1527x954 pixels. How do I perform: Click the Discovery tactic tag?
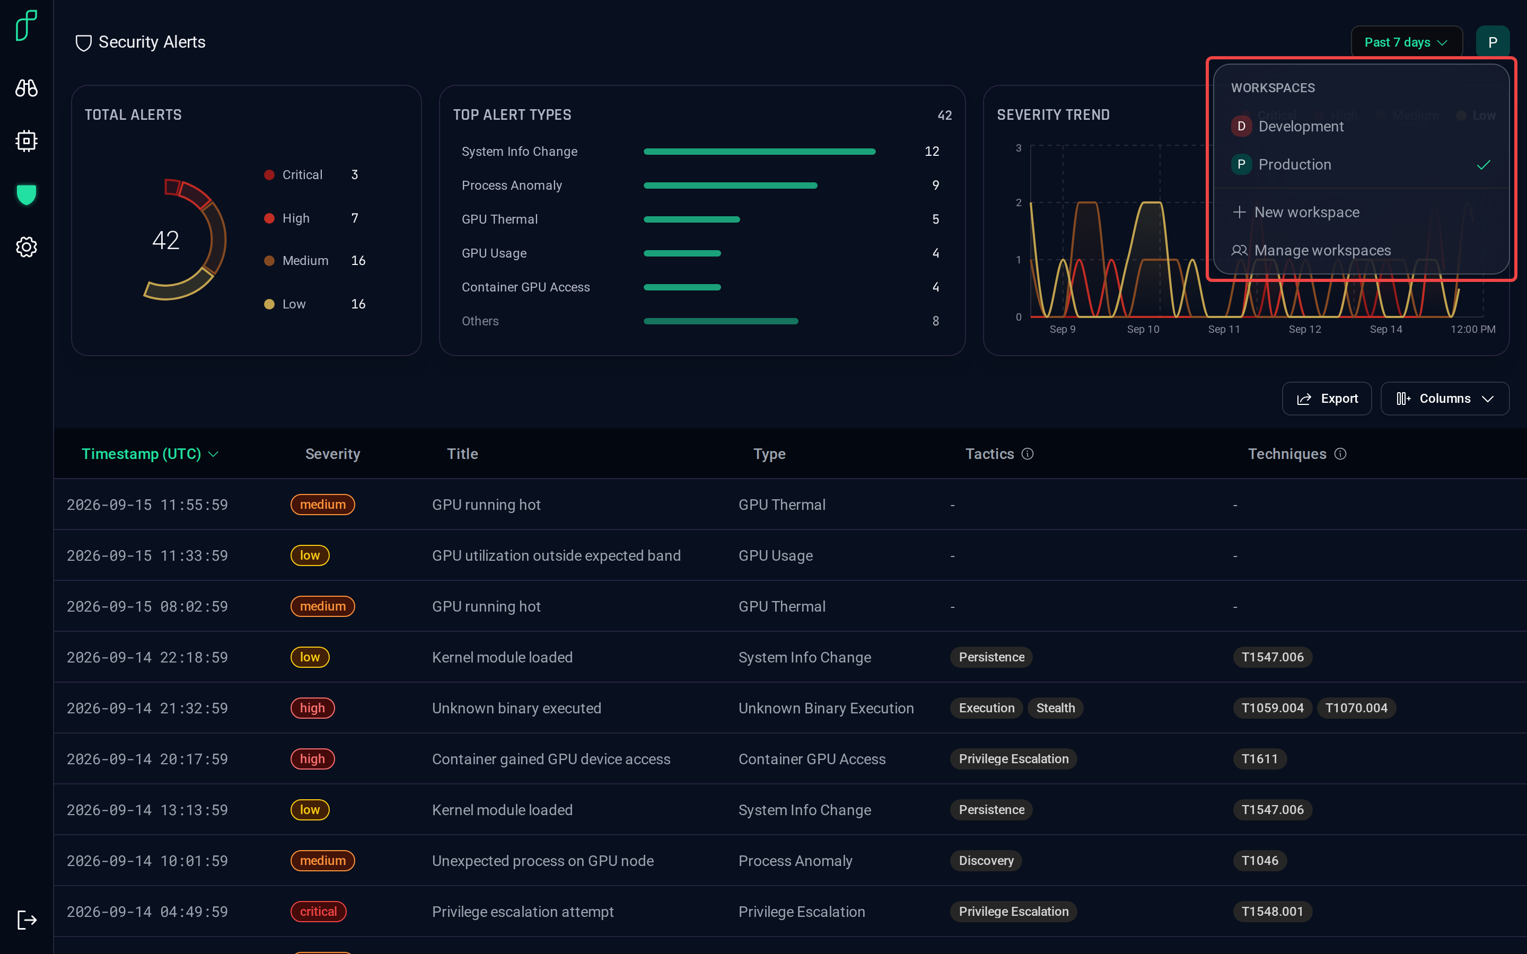click(x=986, y=861)
